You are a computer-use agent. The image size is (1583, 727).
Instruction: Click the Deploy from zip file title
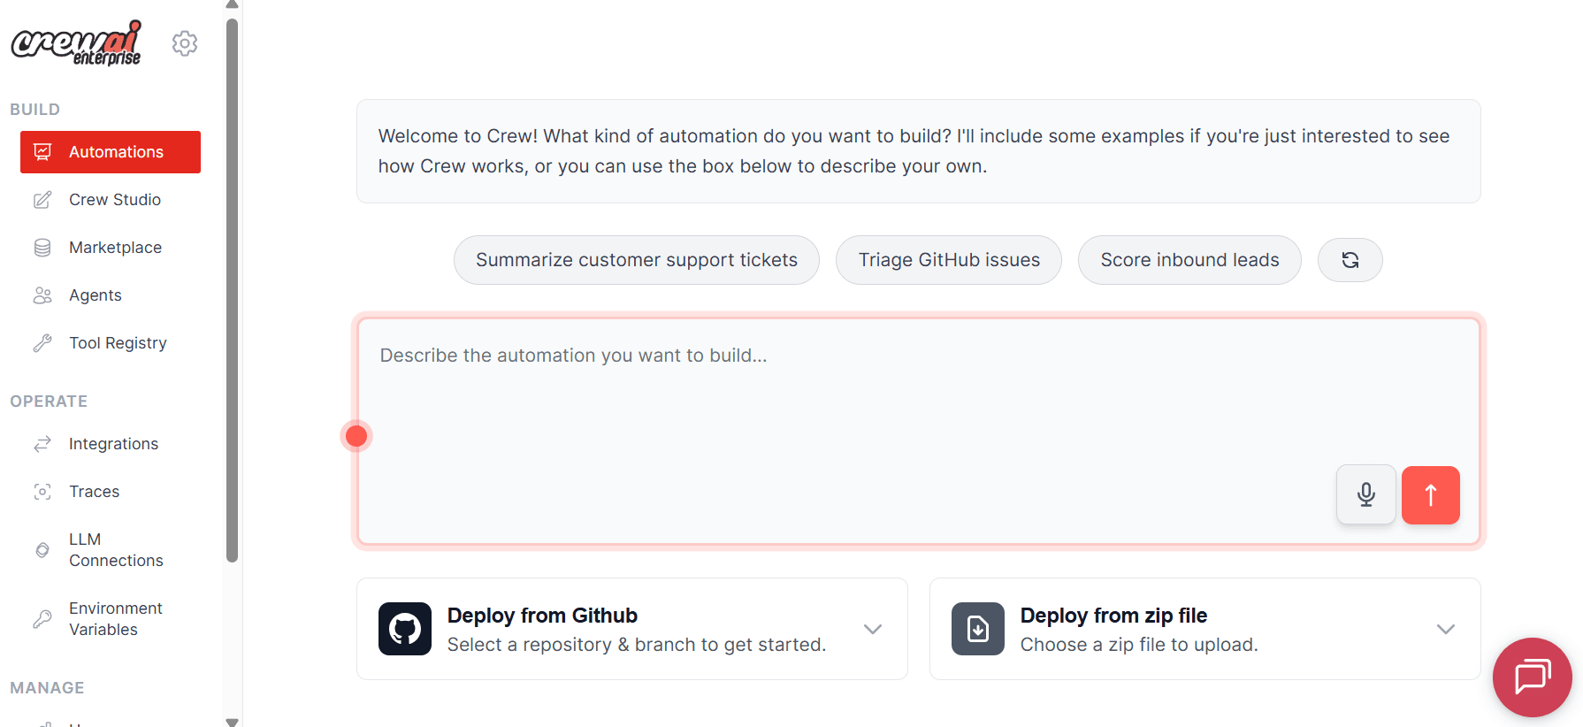tap(1113, 616)
